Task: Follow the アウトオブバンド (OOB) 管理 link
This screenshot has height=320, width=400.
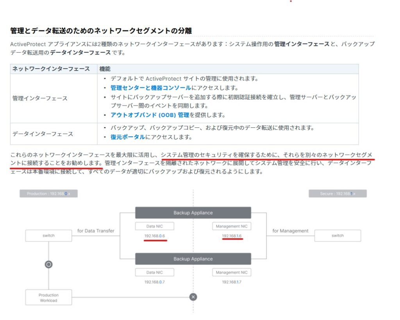Action: (x=150, y=115)
